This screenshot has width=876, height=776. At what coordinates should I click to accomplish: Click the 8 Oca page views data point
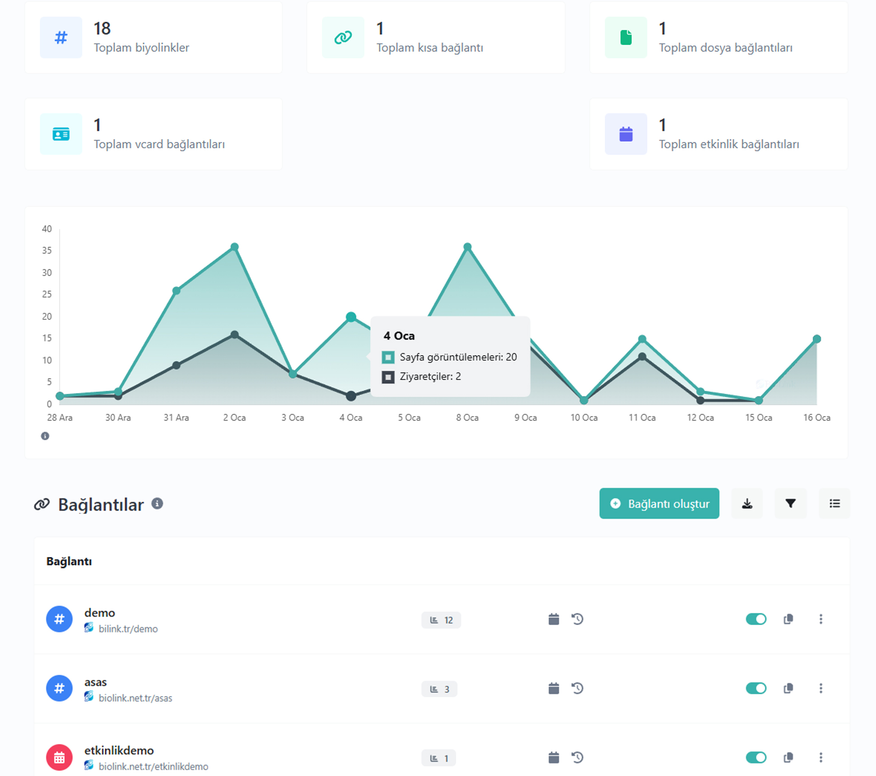[467, 247]
